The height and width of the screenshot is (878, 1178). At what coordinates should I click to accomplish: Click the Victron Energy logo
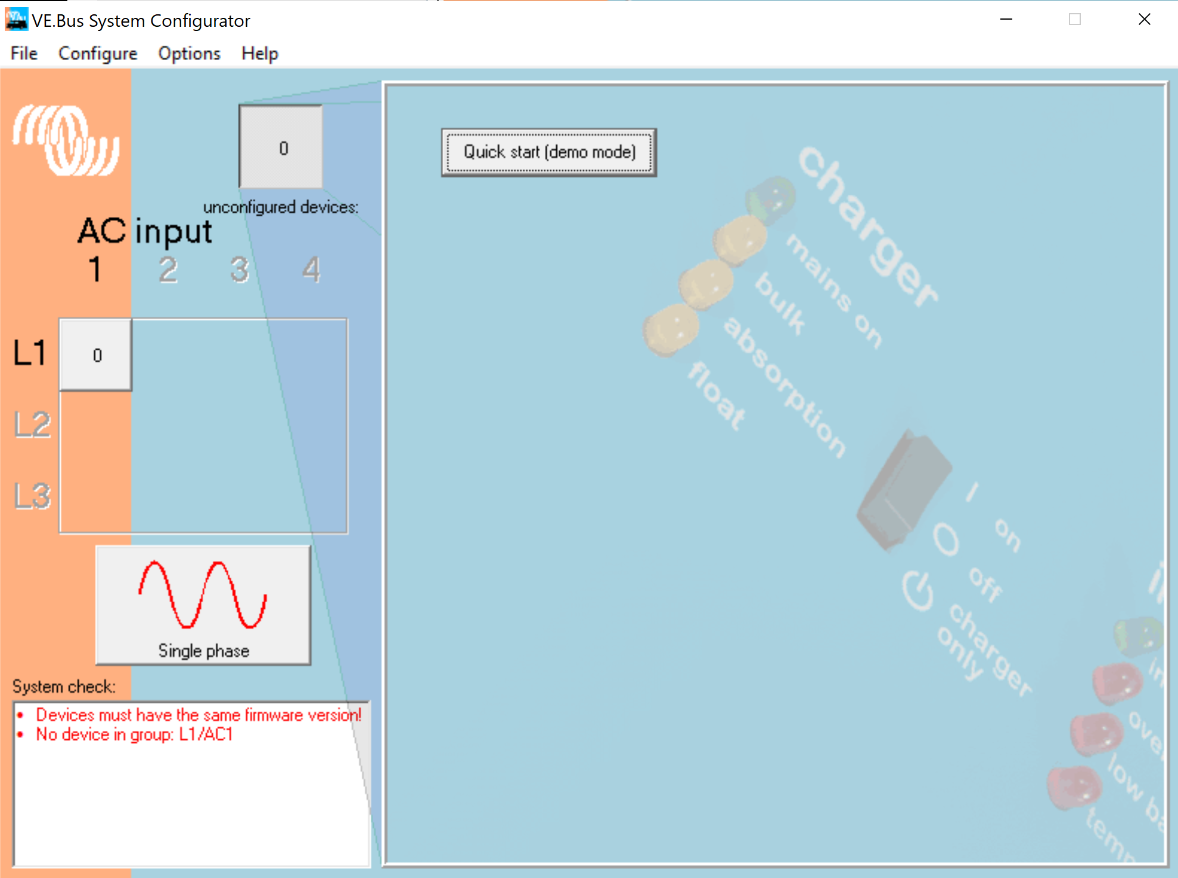click(66, 141)
